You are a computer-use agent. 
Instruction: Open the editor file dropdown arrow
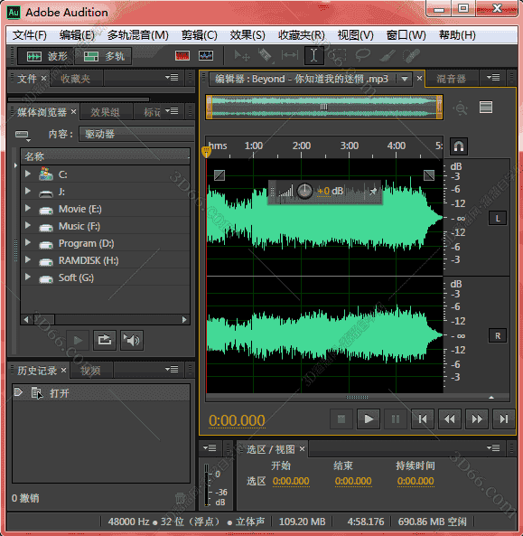pos(405,79)
